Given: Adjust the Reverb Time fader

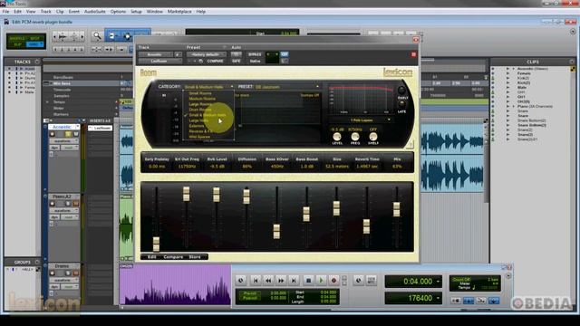Looking at the screenshot, I should (366, 226).
